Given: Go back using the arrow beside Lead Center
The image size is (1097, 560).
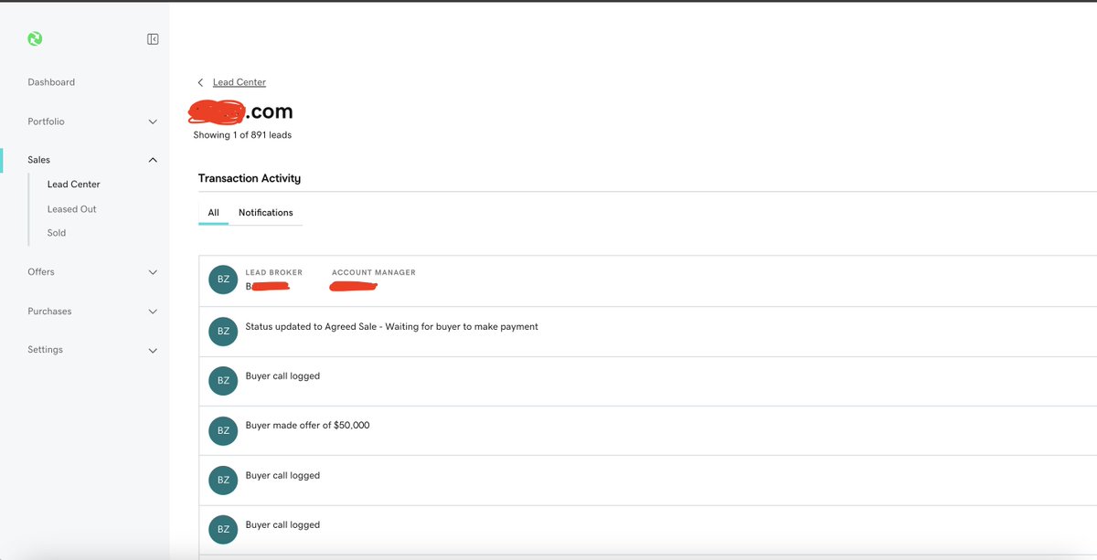Looking at the screenshot, I should [200, 82].
